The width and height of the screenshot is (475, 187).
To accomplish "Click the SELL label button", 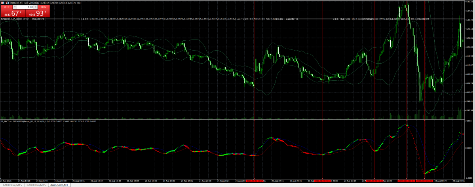I will [x=6, y=7].
